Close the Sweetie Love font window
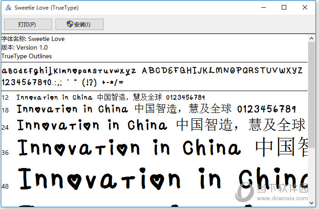319x209 pixels. [x=305, y=8]
